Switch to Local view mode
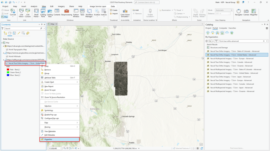 5,13
